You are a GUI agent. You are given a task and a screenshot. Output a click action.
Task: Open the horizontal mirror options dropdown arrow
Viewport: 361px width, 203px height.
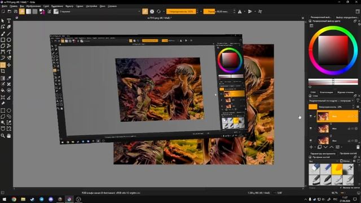click(244, 11)
